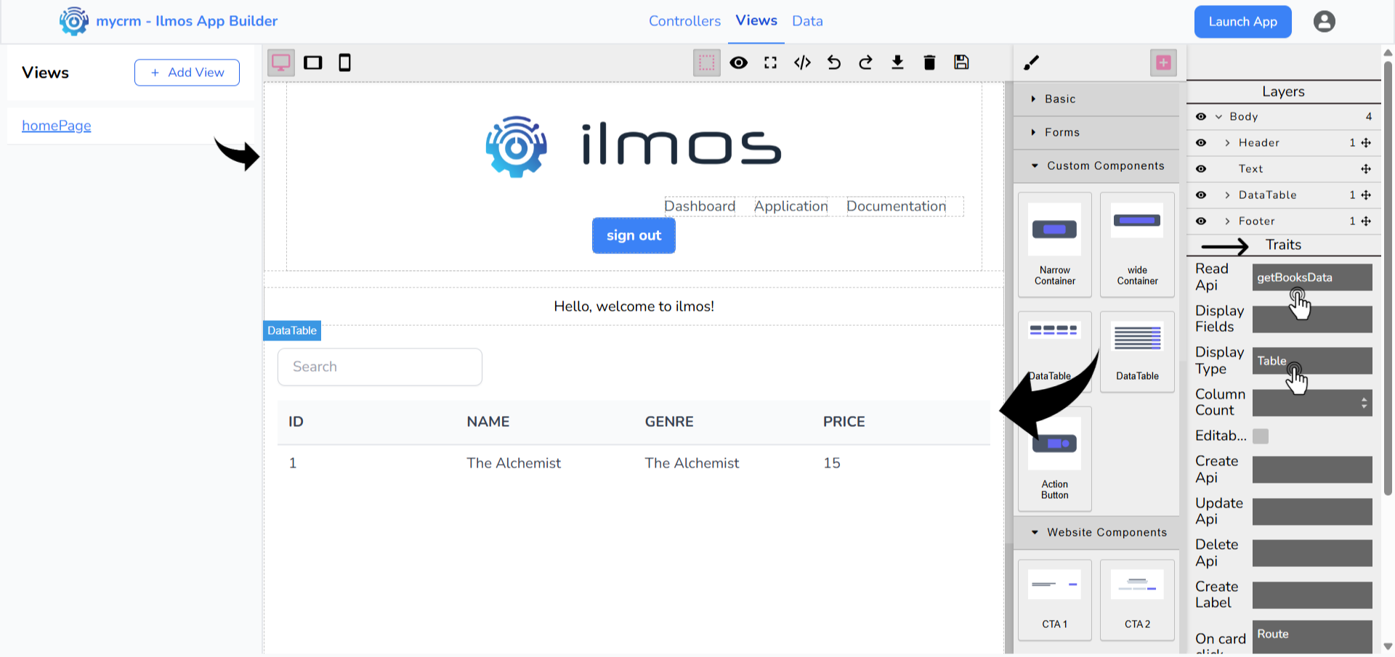This screenshot has height=657, width=1395.
Task: Collapse the Body layer chevron
Action: [1218, 117]
